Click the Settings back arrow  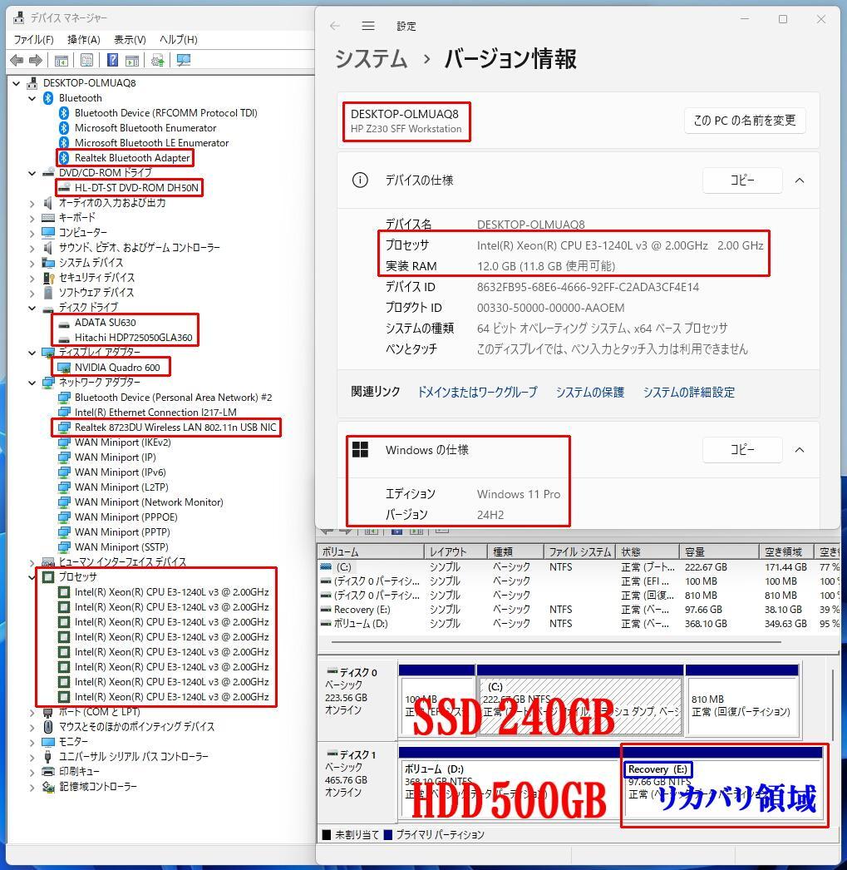tap(335, 26)
